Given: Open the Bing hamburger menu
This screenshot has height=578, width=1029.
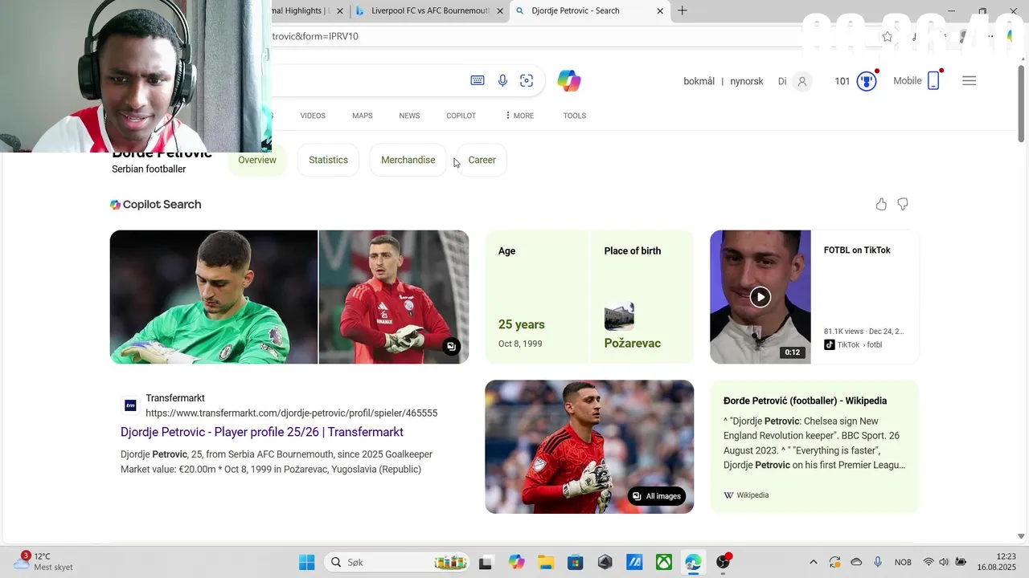Looking at the screenshot, I should pos(969,80).
